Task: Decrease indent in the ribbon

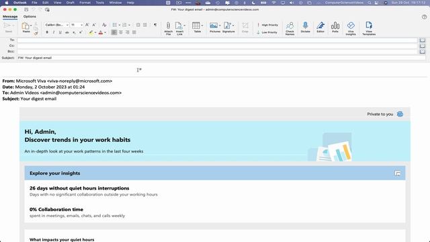Action: 138,25
